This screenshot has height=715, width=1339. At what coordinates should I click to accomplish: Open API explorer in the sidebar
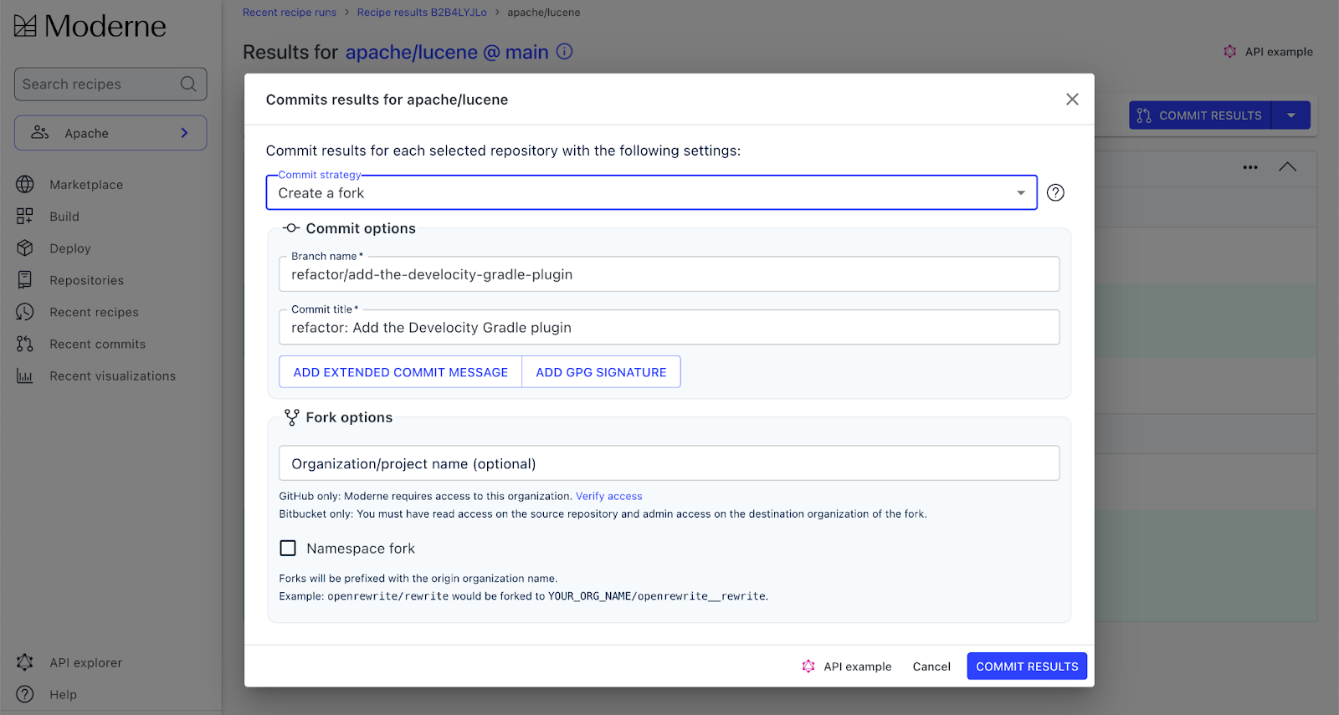pyautogui.click(x=85, y=662)
